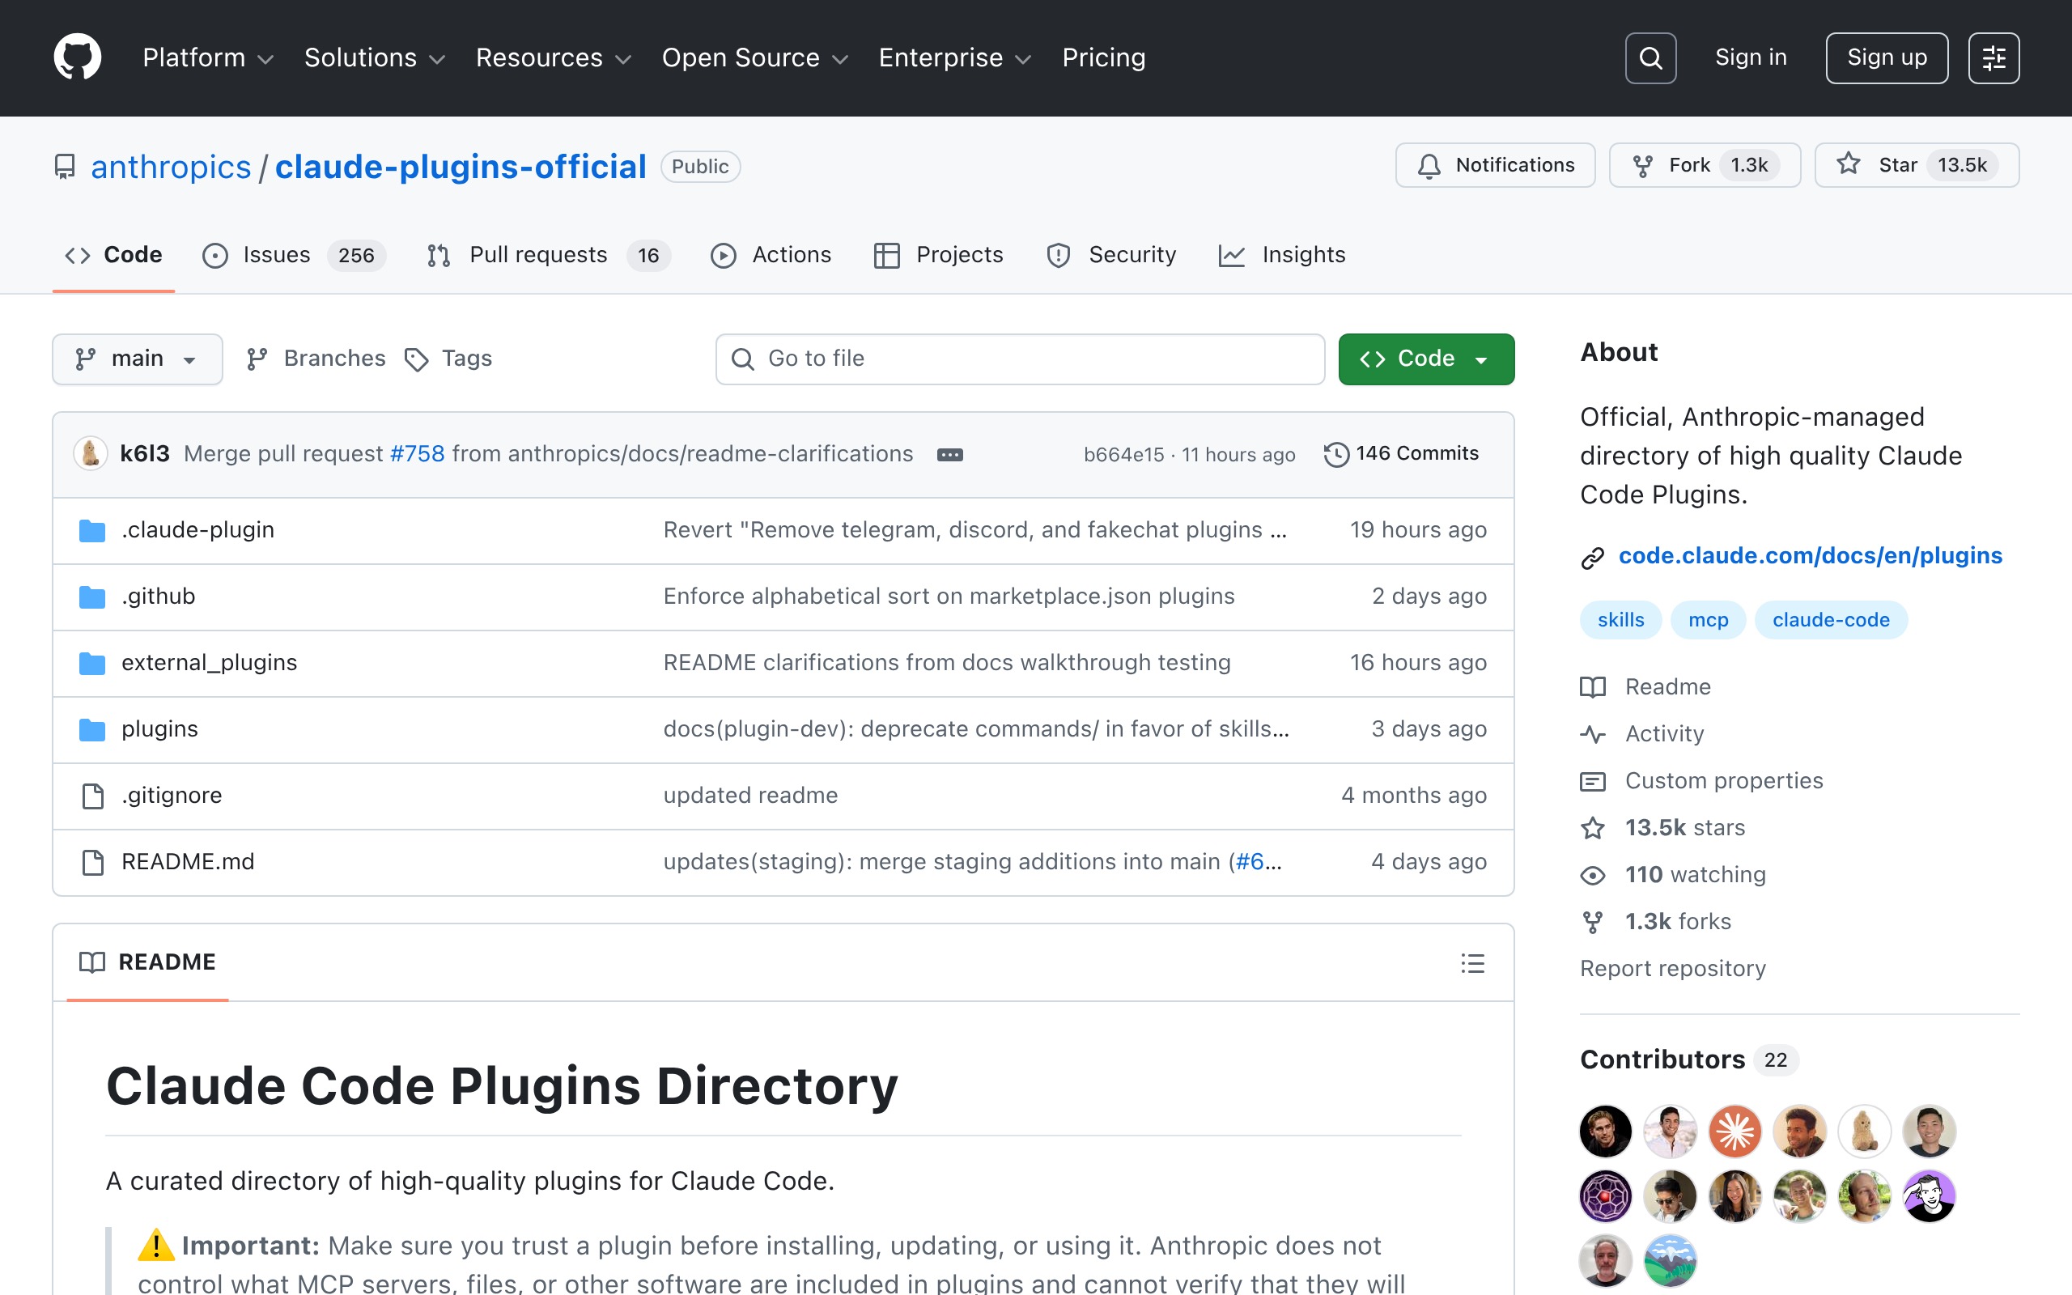The height and width of the screenshot is (1295, 2072).
Task: Open the main branch dropdown
Action: point(137,359)
